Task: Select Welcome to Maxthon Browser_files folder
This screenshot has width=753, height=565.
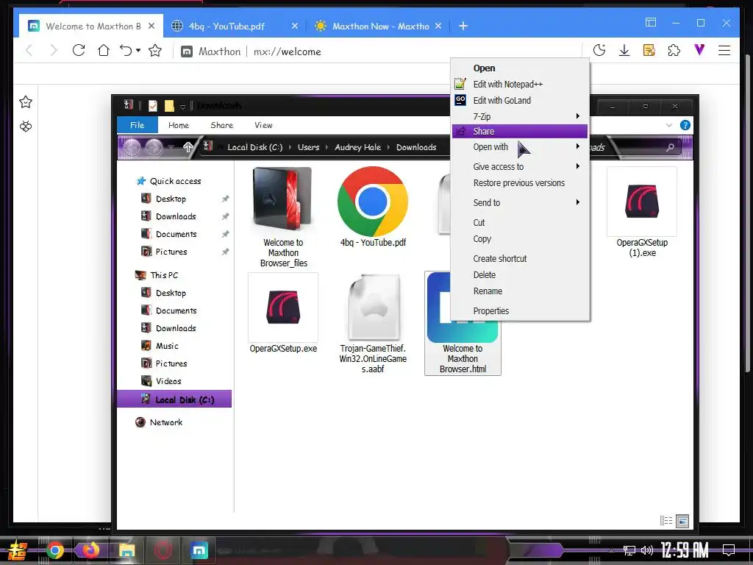Action: (x=283, y=217)
